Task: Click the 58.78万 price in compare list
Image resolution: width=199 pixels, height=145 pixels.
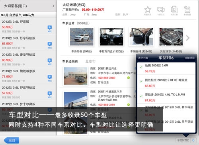Action: coord(150,72)
